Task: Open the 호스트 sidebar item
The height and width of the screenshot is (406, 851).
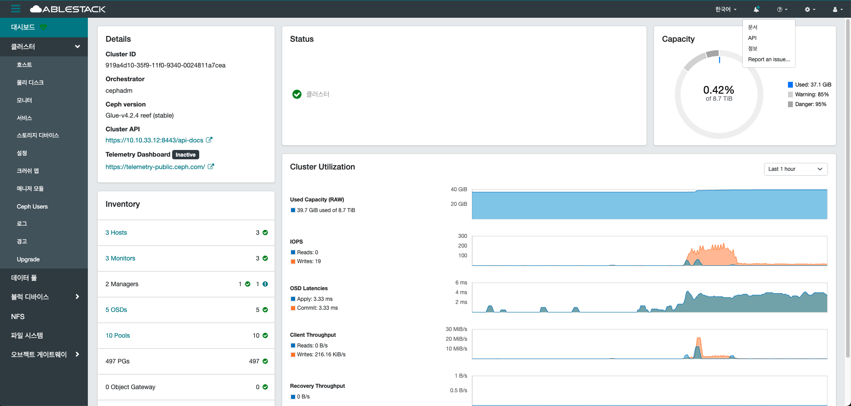Action: click(24, 65)
